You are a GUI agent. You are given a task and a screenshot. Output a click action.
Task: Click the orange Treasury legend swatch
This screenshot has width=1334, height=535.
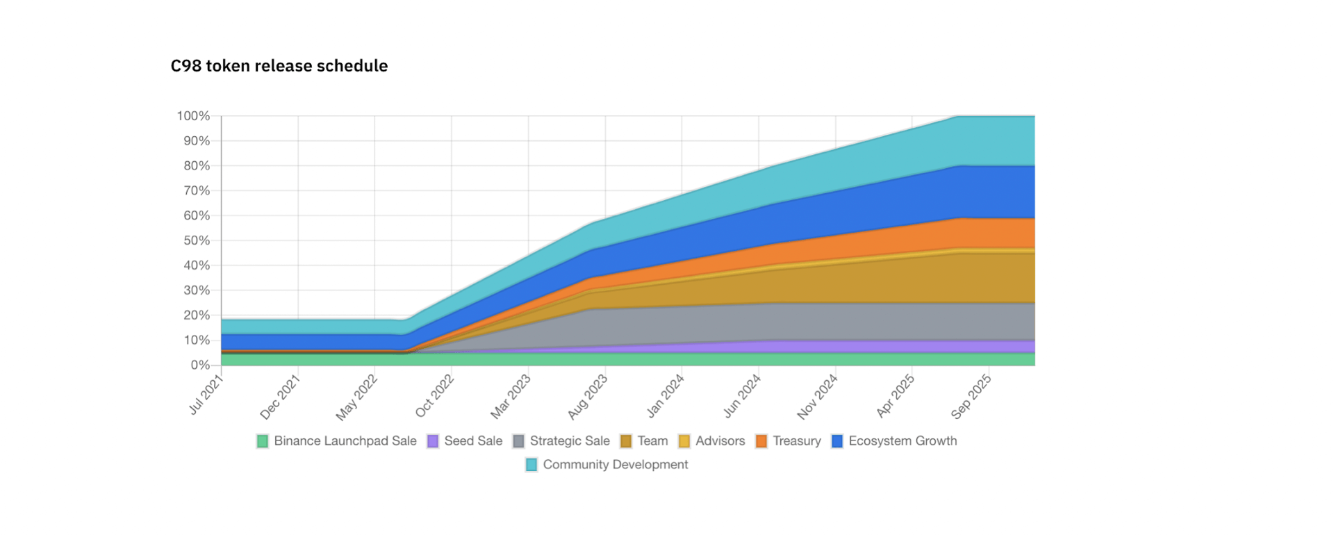pyautogui.click(x=761, y=441)
